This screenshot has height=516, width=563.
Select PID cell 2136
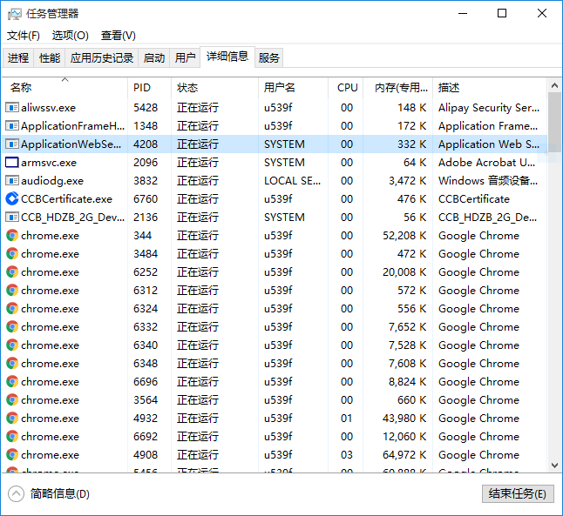click(x=146, y=217)
